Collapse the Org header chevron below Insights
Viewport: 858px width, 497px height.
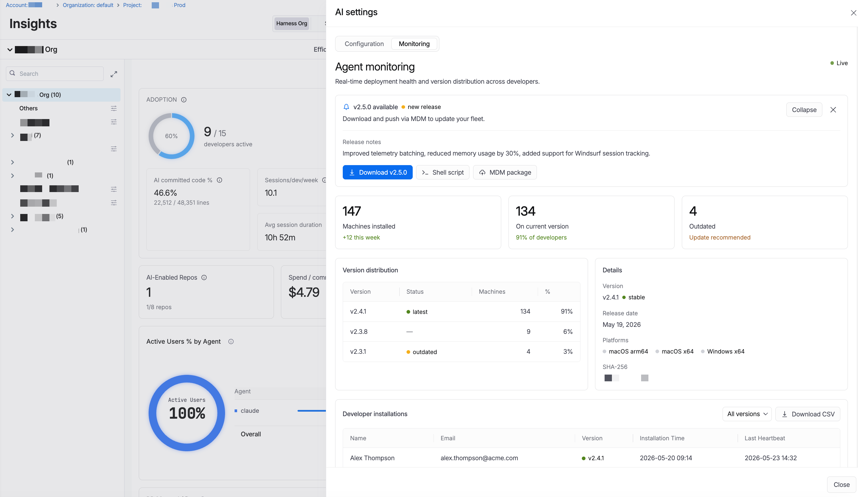[10, 50]
